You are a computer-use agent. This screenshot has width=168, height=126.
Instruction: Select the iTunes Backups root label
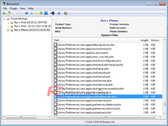[19, 19]
